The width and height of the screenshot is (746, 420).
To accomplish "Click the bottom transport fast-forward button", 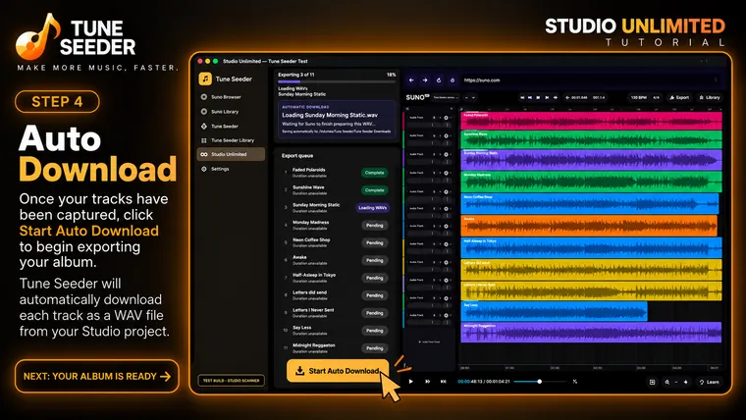I will 427,382.
